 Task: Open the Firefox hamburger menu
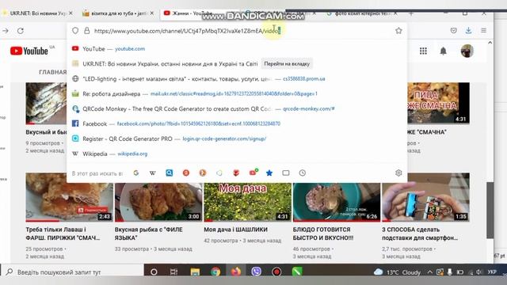click(x=484, y=30)
